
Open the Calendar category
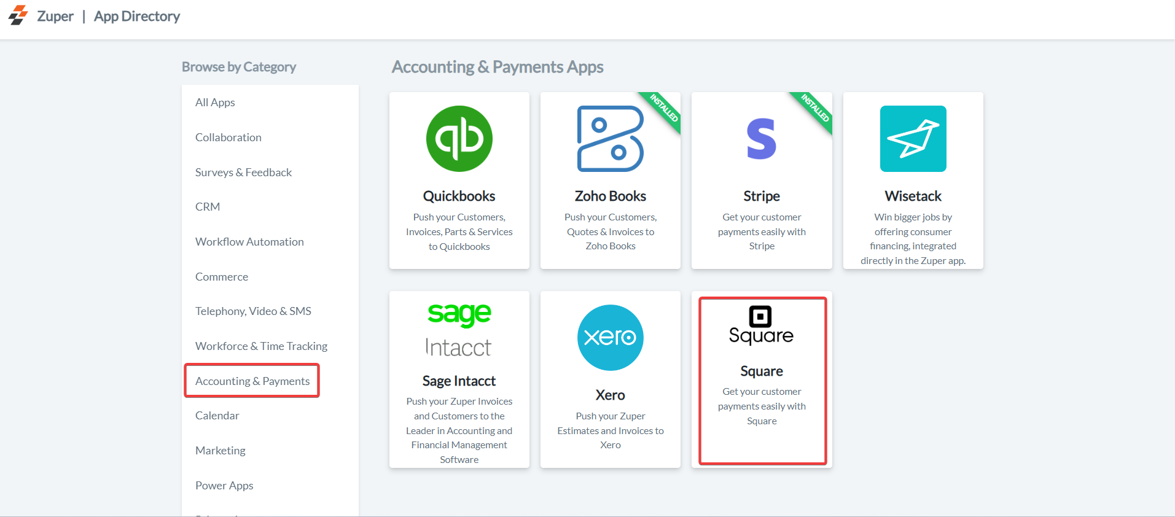coord(217,416)
